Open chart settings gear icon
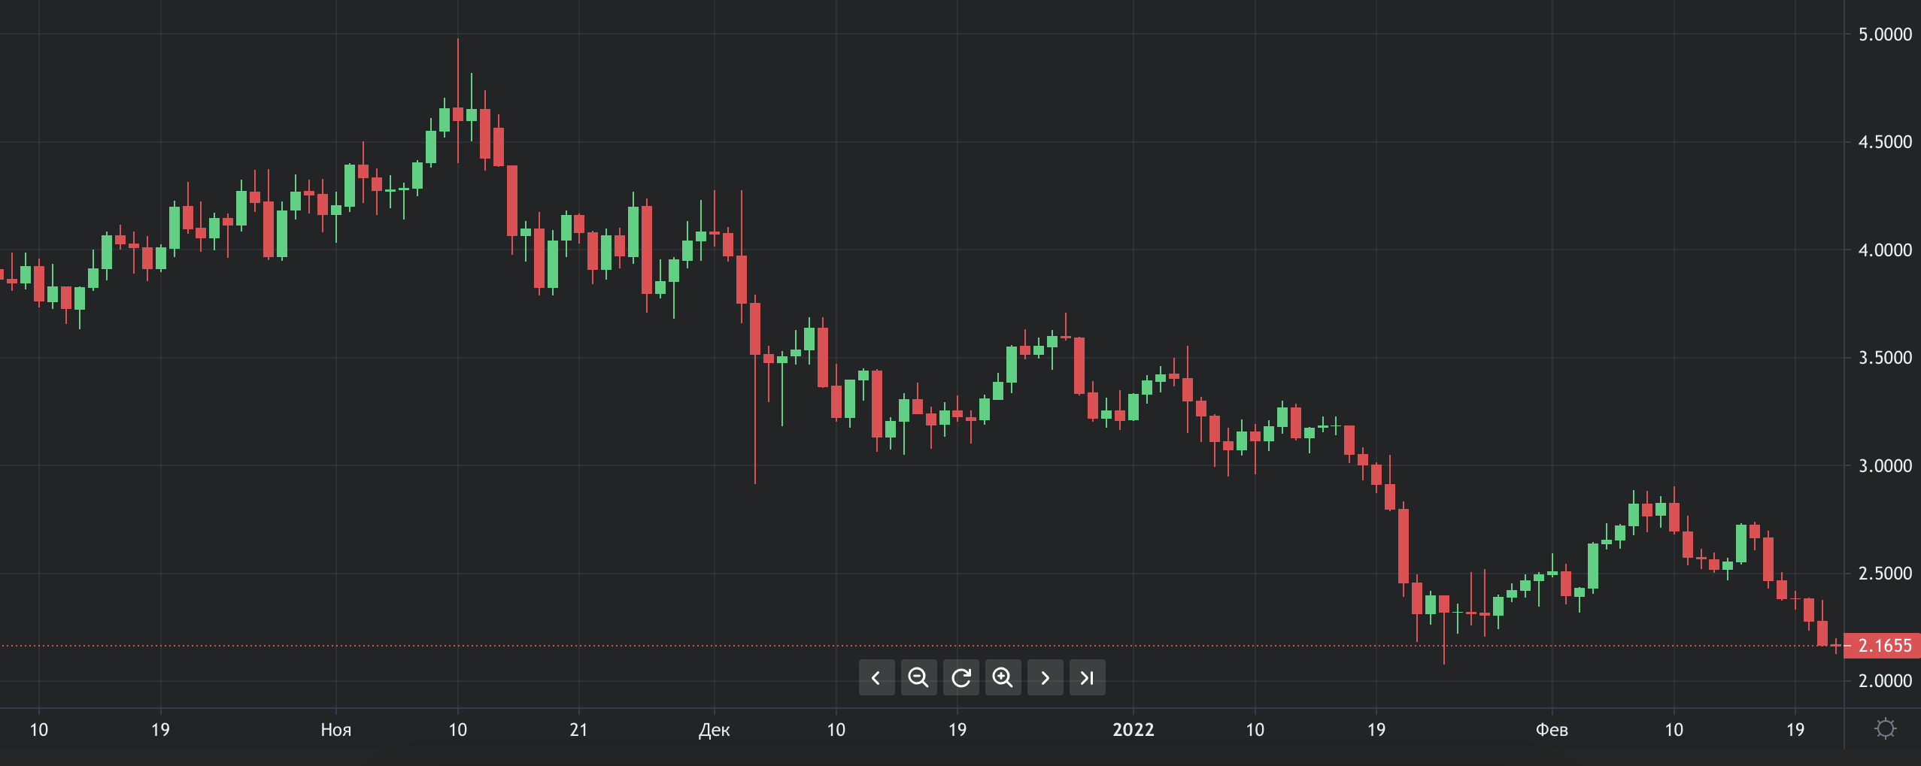1921x766 pixels. [x=1885, y=728]
